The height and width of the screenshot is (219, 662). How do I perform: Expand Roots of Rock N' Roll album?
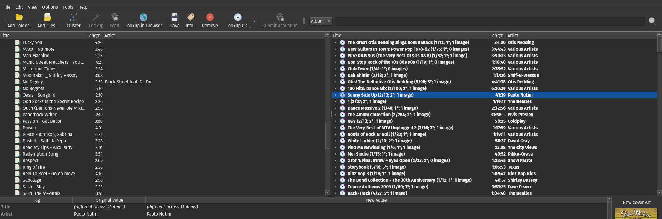coord(335,134)
